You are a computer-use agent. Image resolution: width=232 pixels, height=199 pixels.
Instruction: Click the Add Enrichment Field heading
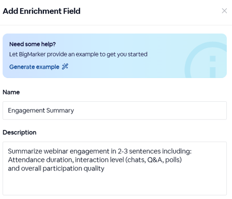pyautogui.click(x=42, y=11)
